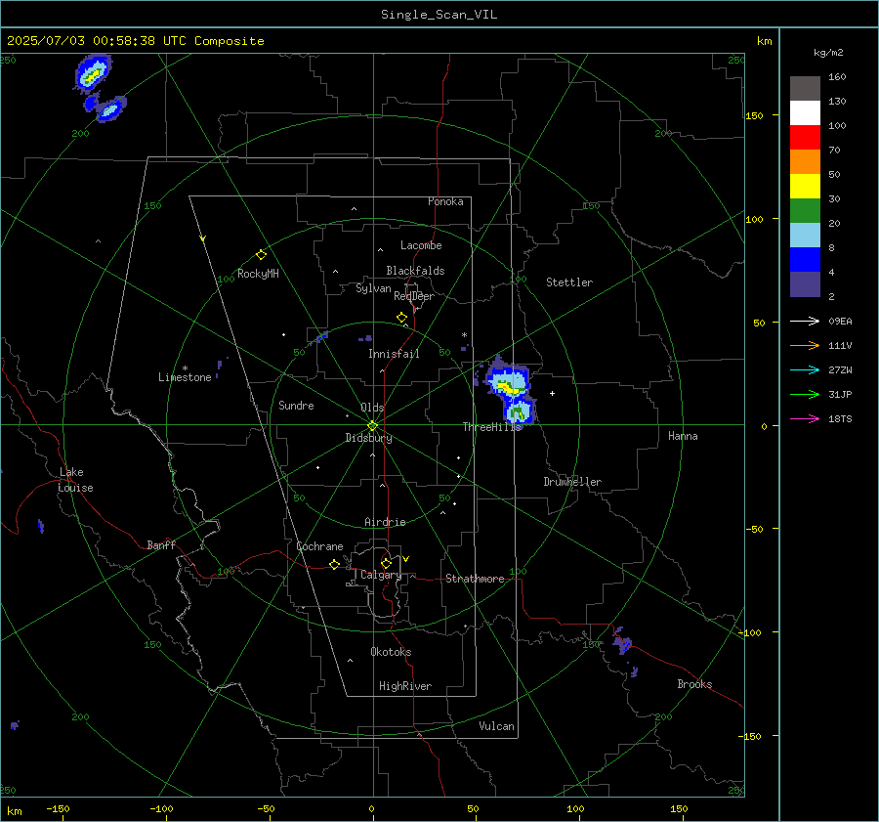The image size is (879, 822).
Task: Select the green 20-30 legend color
Action: tap(805, 211)
